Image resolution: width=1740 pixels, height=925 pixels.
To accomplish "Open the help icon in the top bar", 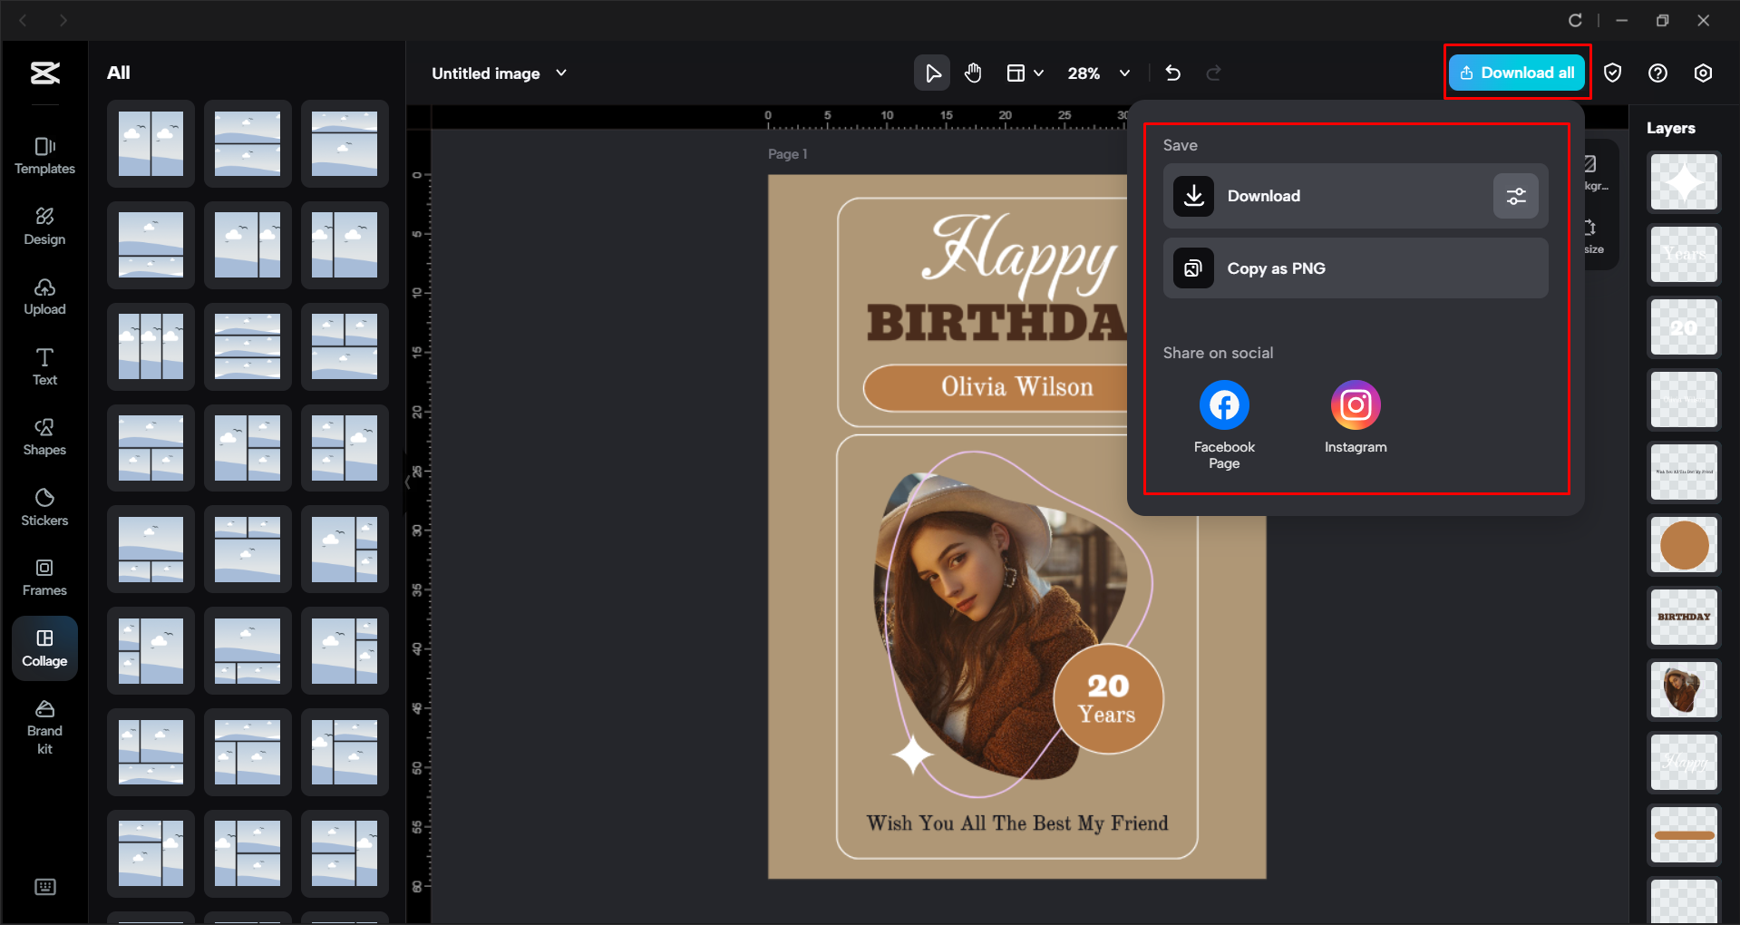I will coord(1658,73).
